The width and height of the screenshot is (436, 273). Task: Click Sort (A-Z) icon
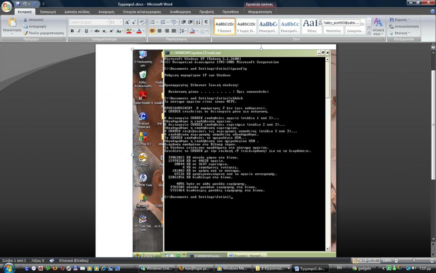pyautogui.click(x=198, y=22)
